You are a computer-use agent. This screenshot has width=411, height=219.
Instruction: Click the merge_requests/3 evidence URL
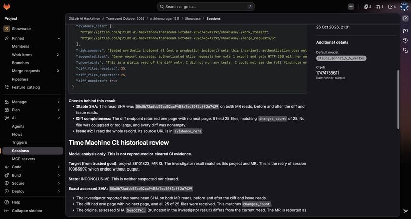point(178,38)
